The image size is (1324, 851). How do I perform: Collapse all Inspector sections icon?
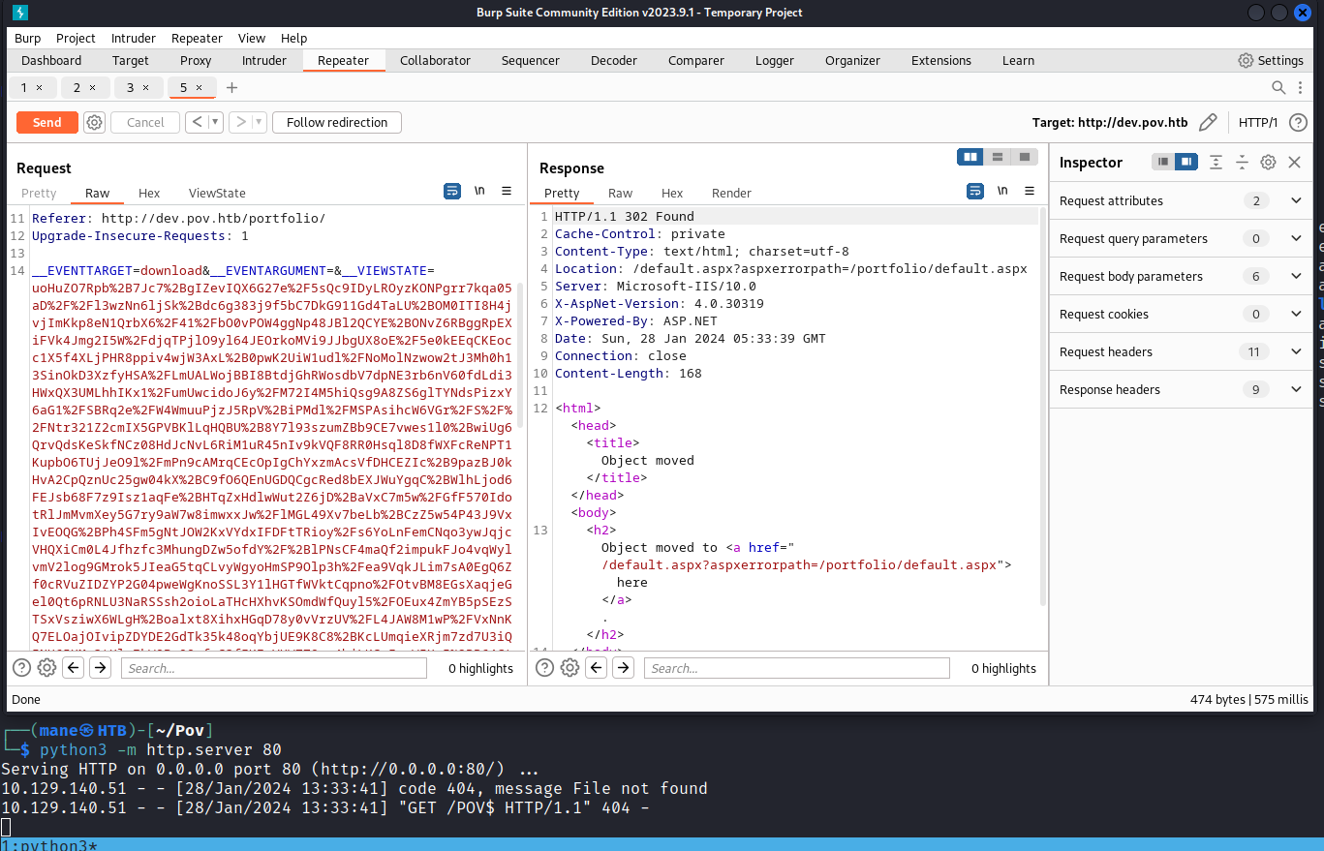coord(1242,163)
